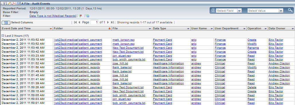Click Finance department in the Rename row
The height and width of the screenshot is (105, 295).
[x=220, y=48]
